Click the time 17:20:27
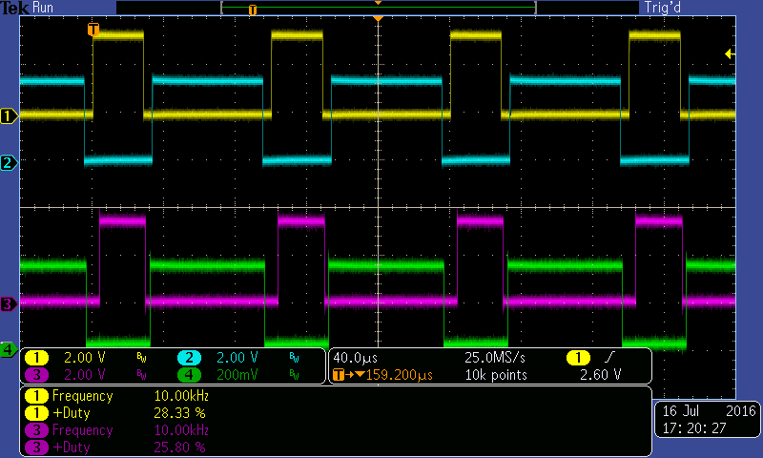 click(694, 428)
